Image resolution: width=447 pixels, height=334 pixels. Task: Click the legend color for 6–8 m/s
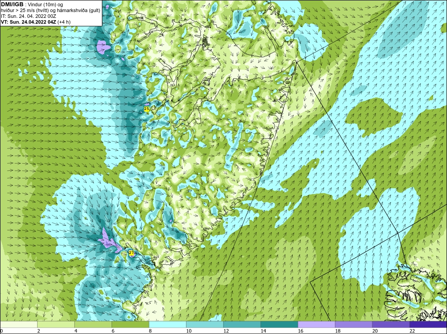click(x=130, y=324)
